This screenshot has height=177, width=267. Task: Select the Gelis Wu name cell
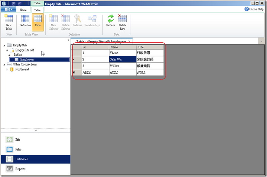(x=123, y=59)
